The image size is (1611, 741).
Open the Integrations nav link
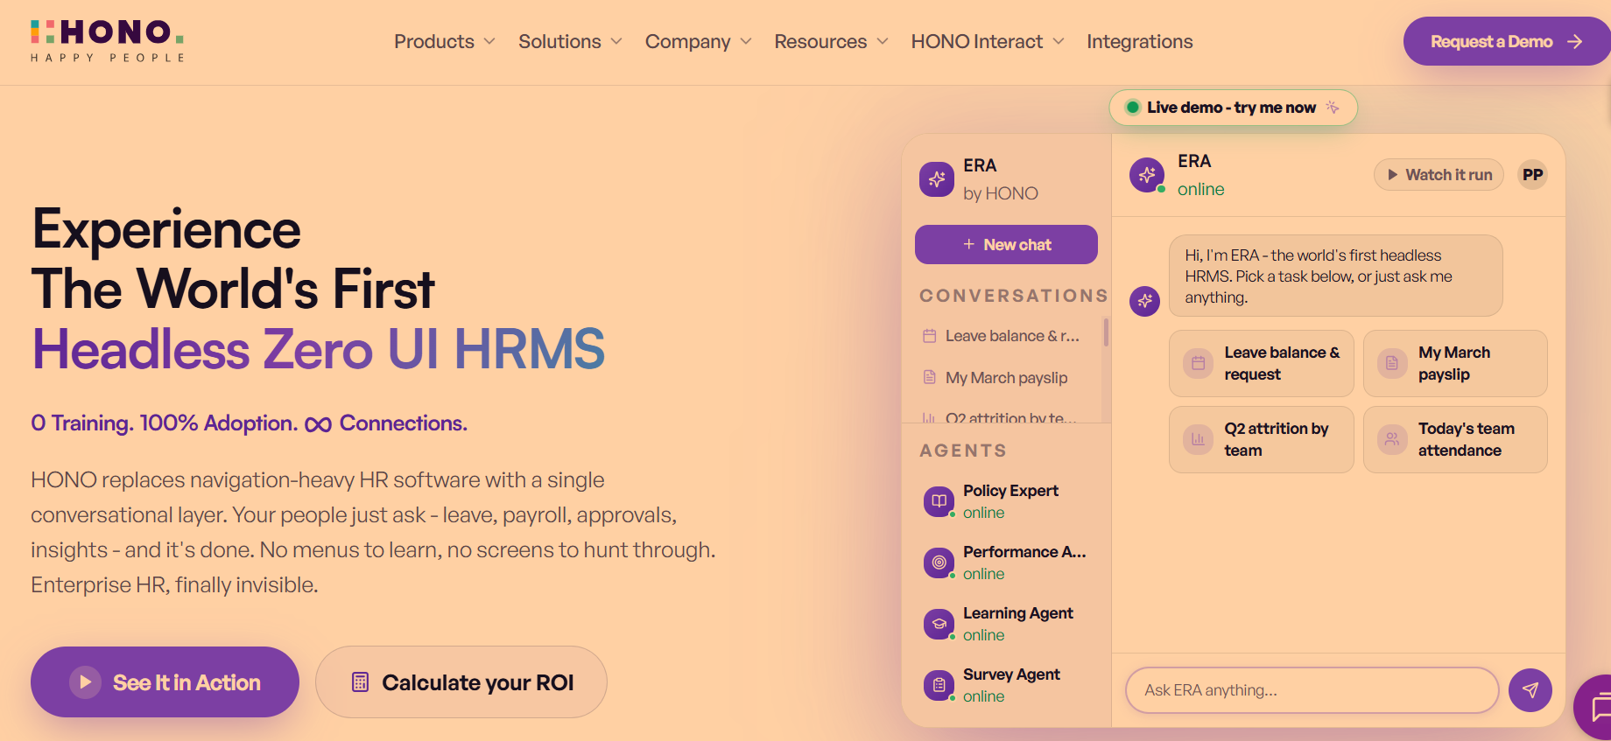[x=1140, y=42]
